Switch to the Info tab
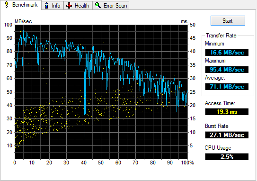 [x=53, y=6]
